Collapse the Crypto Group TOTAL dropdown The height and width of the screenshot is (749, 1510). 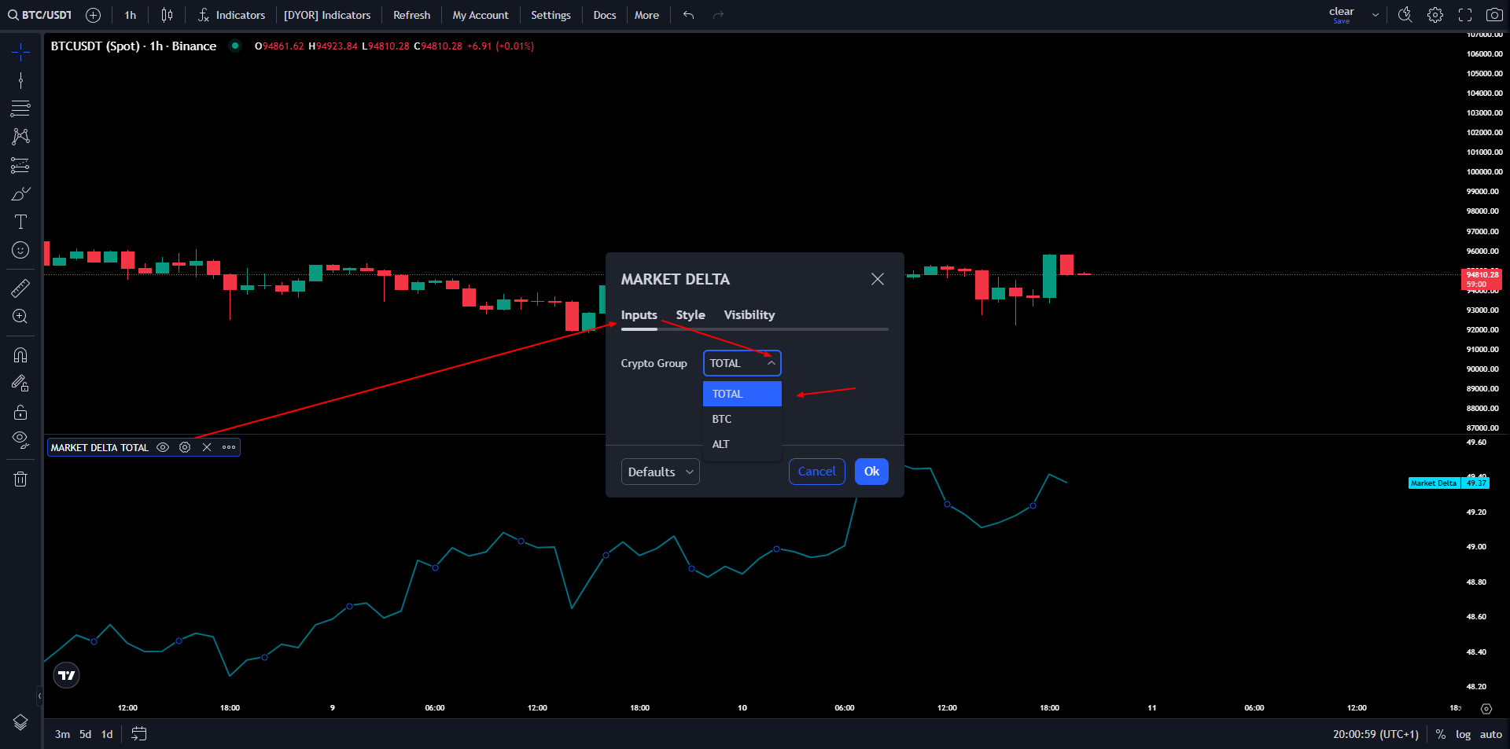pyautogui.click(x=742, y=363)
